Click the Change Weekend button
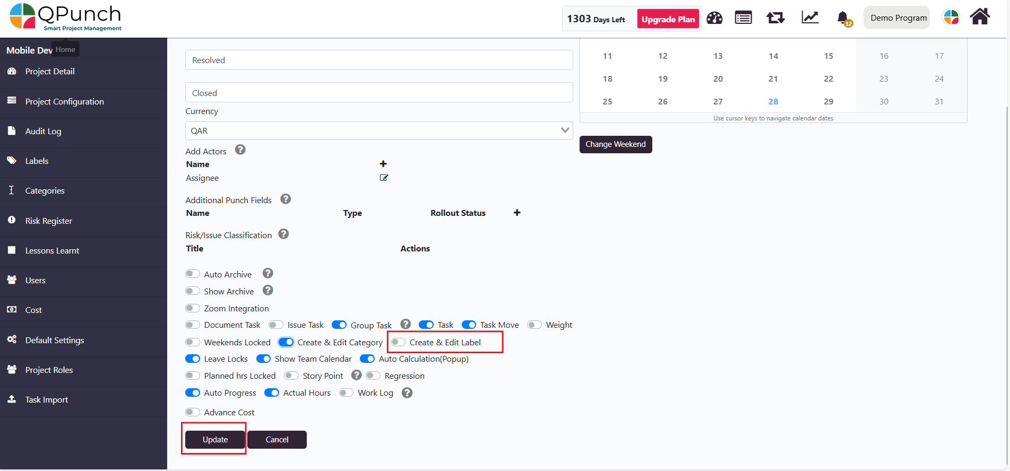The width and height of the screenshot is (1010, 471). pos(616,144)
